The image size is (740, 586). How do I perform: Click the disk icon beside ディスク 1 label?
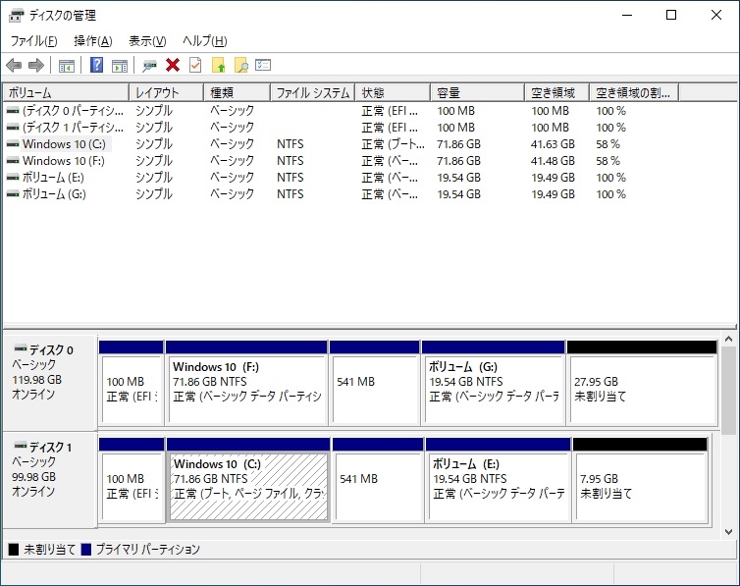21,446
